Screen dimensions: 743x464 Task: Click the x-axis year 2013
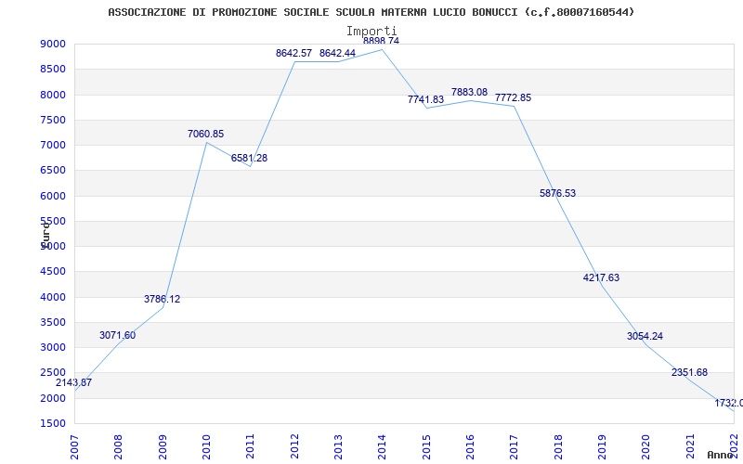(338, 446)
